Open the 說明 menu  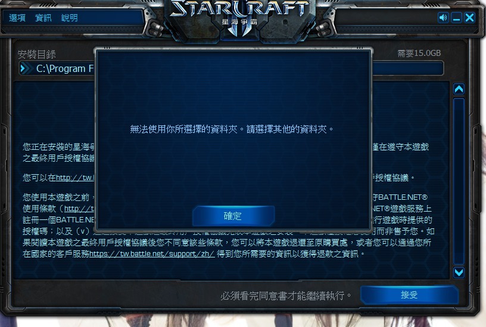point(70,18)
